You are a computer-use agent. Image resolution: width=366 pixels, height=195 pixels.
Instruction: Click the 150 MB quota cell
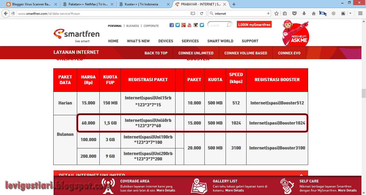pos(110,103)
